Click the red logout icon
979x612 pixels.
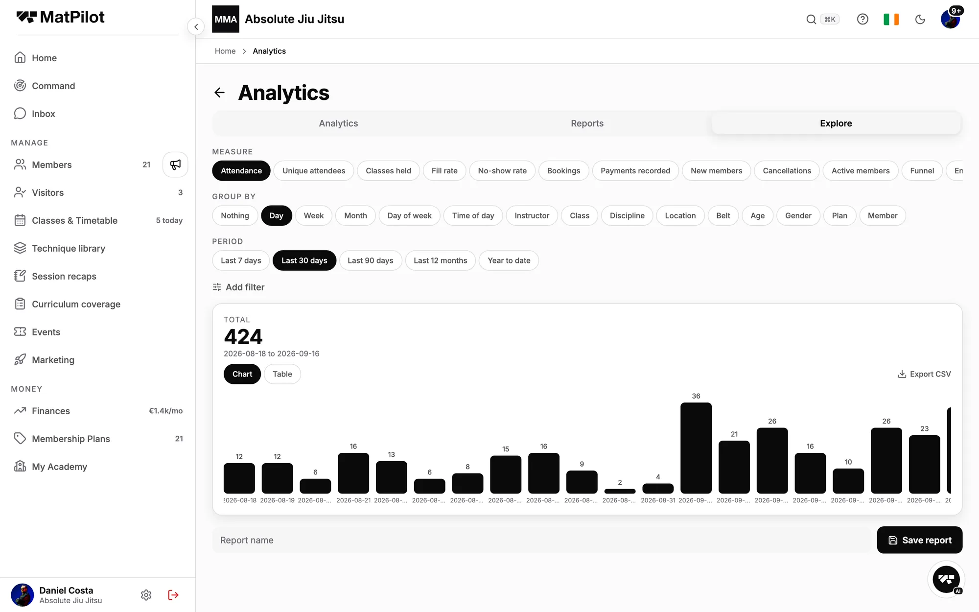(x=173, y=595)
